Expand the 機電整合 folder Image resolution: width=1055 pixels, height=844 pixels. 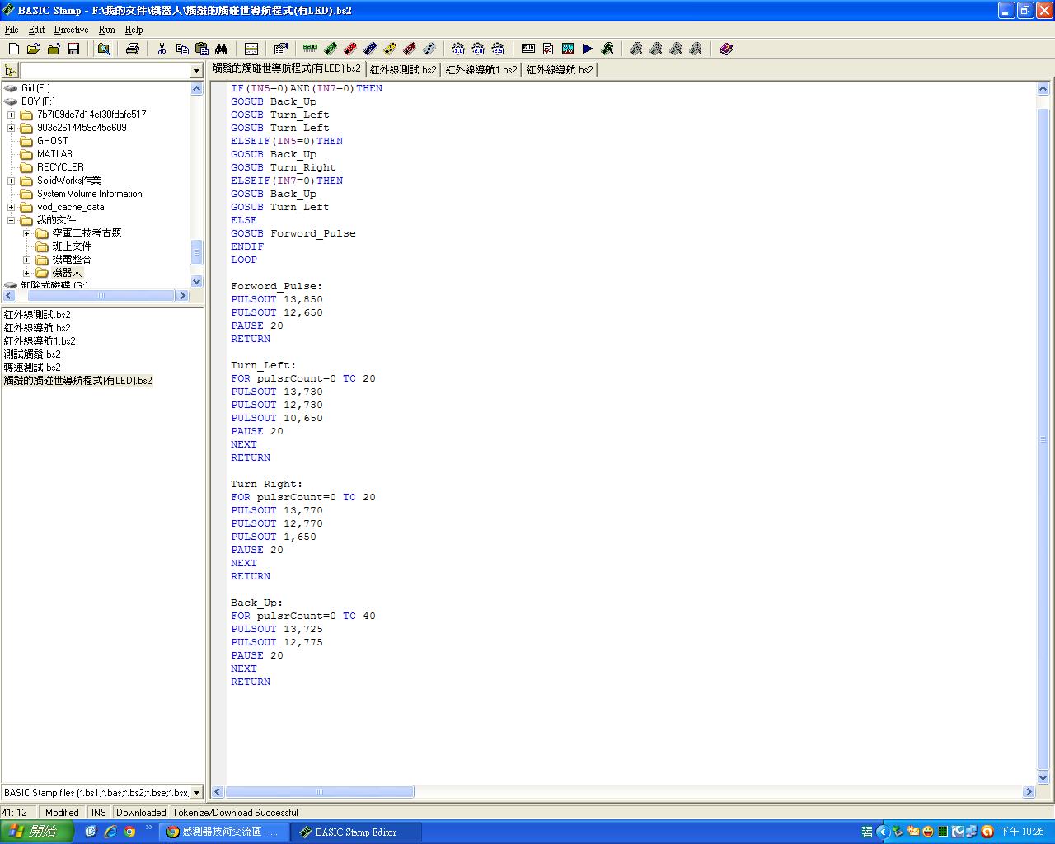click(x=27, y=260)
